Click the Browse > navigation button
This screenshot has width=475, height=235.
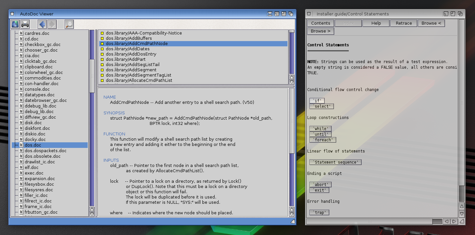pos(320,31)
